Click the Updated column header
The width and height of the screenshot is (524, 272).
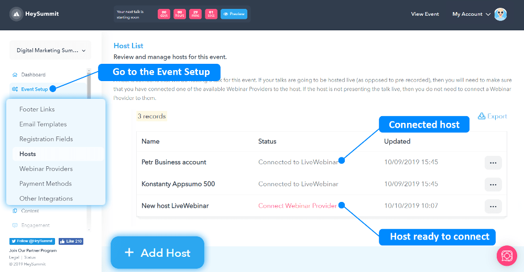pos(397,141)
